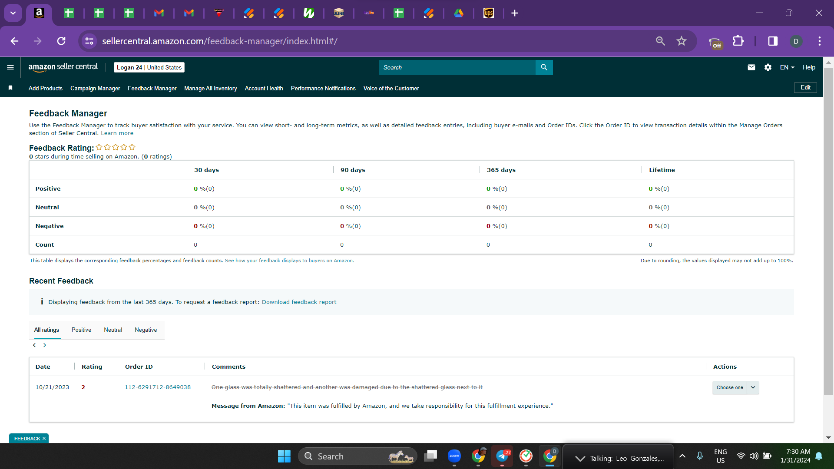The image size is (834, 469).
Task: Select the Positive feedback tab
Action: pos(81,330)
